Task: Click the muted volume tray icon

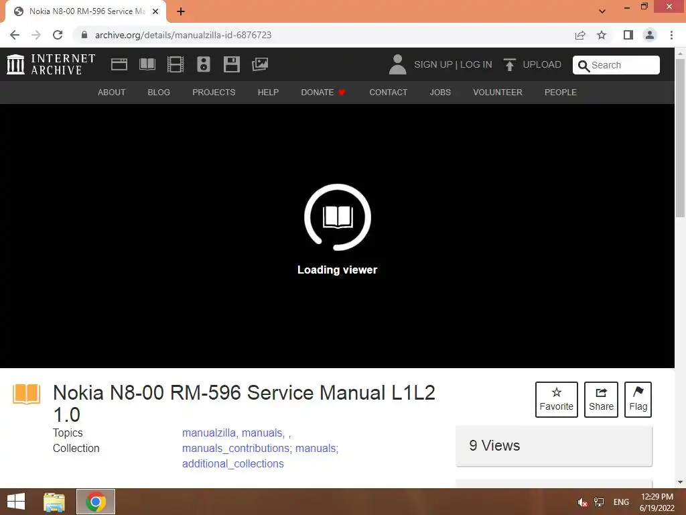Action: coord(582,502)
